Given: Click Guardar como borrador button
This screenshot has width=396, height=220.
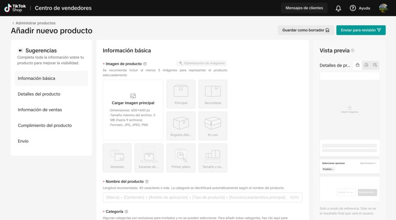Looking at the screenshot, I should pyautogui.click(x=306, y=30).
